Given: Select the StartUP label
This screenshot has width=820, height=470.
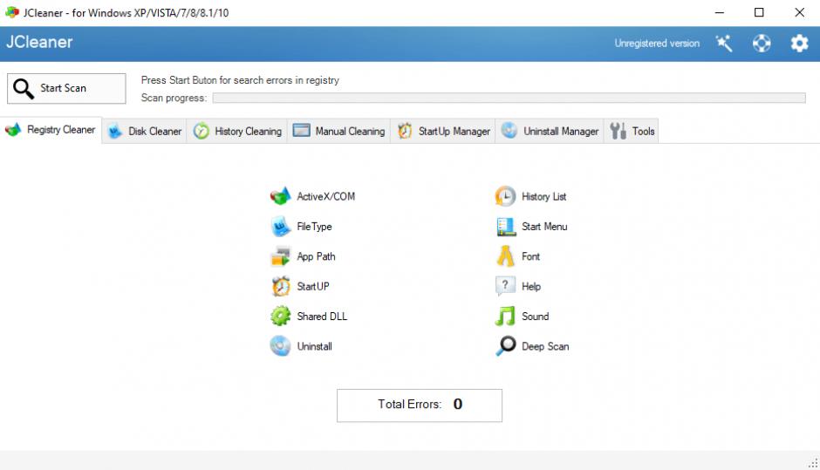Looking at the screenshot, I should 312,287.
